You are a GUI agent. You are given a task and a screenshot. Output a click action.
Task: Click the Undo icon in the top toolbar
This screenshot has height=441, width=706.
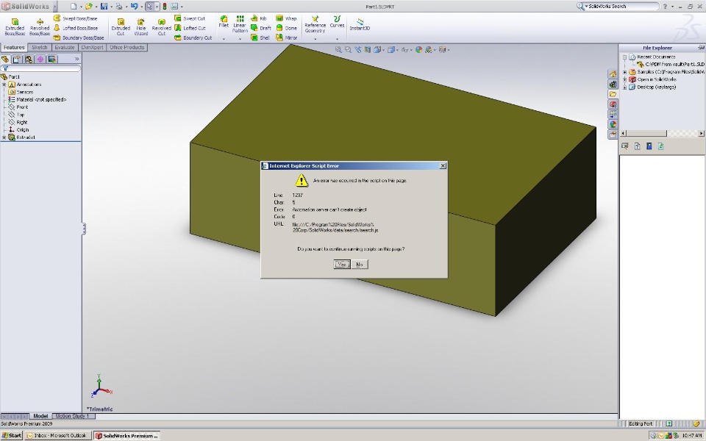click(134, 7)
